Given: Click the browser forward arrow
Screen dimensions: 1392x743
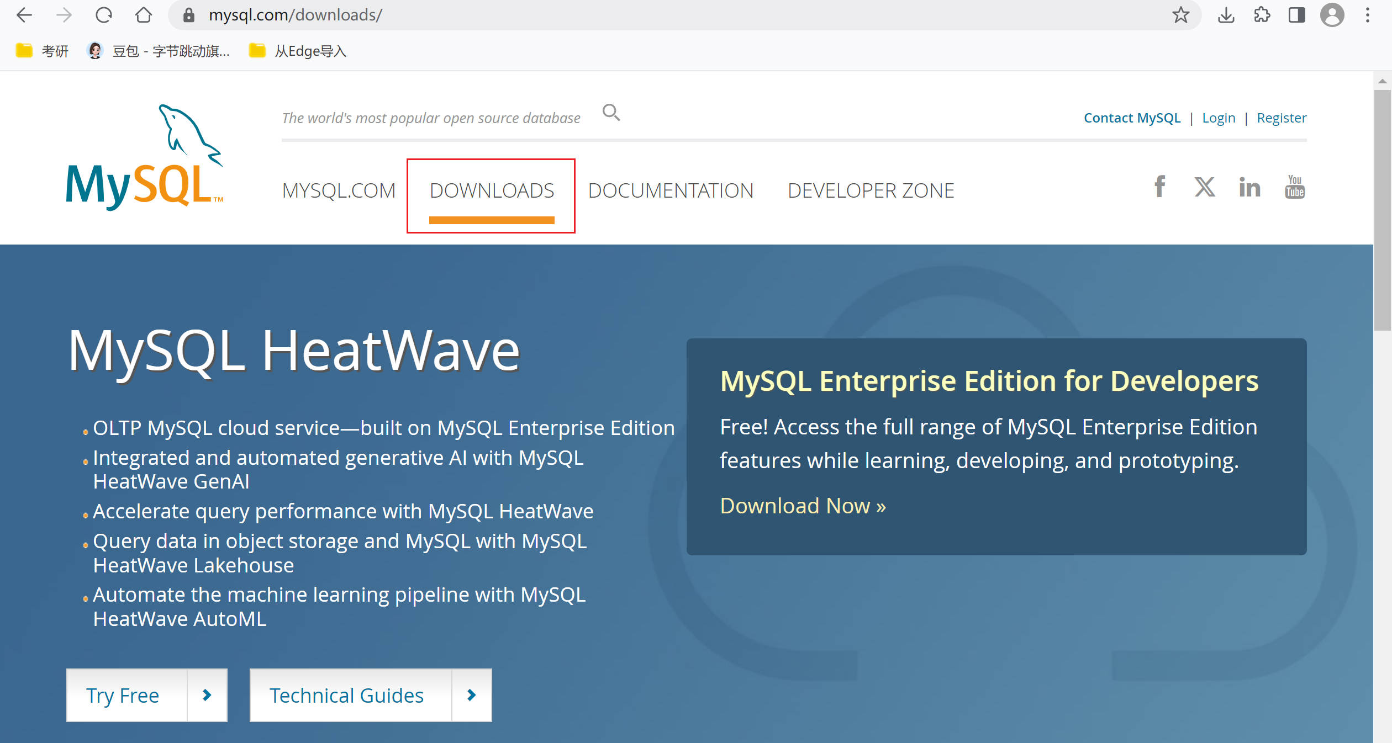Looking at the screenshot, I should point(64,15).
